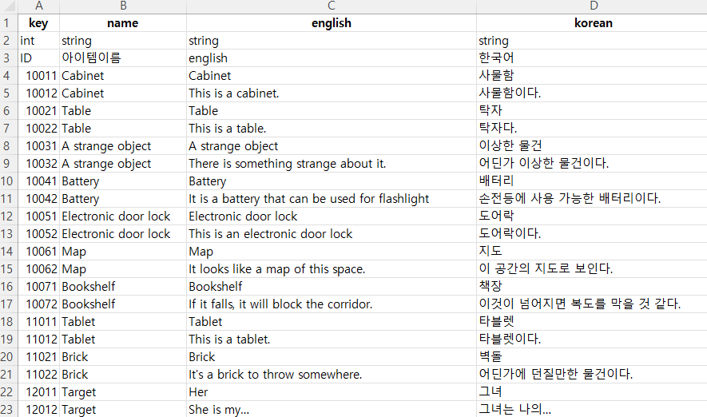Click the 'key' header cell
707x417 pixels.
(39, 23)
